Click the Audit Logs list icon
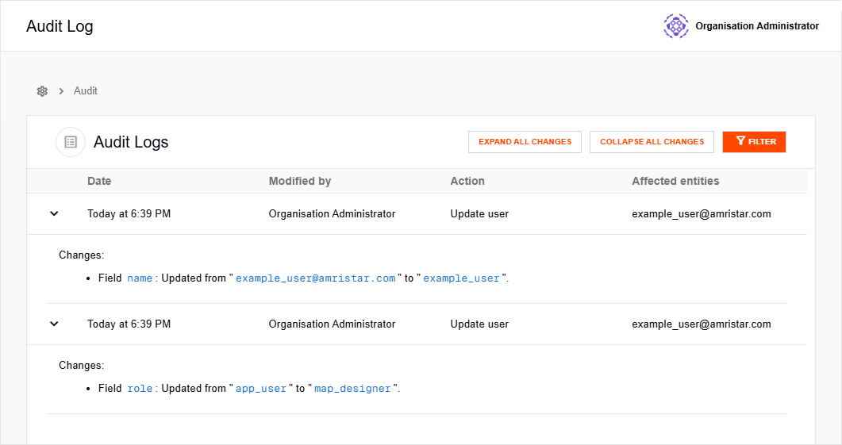842x445 pixels. coord(71,142)
